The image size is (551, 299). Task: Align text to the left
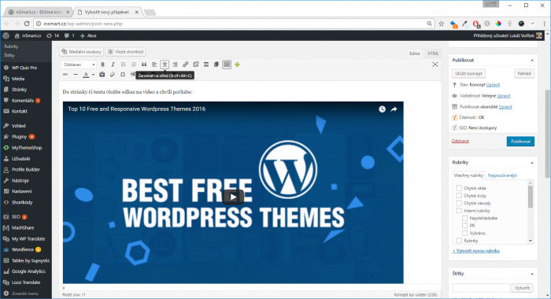[154, 65]
